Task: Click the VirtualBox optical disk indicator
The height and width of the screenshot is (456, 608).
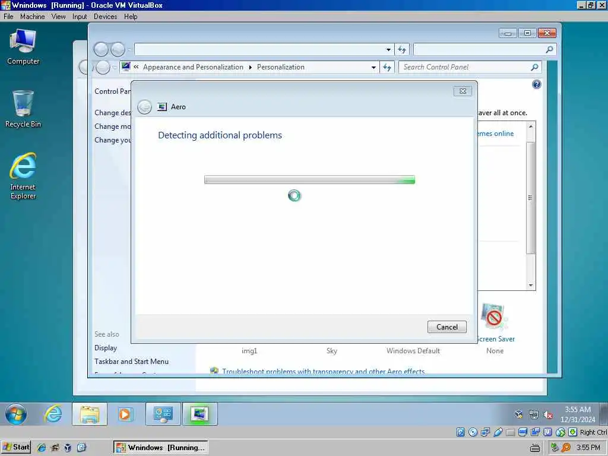Action: click(x=473, y=432)
